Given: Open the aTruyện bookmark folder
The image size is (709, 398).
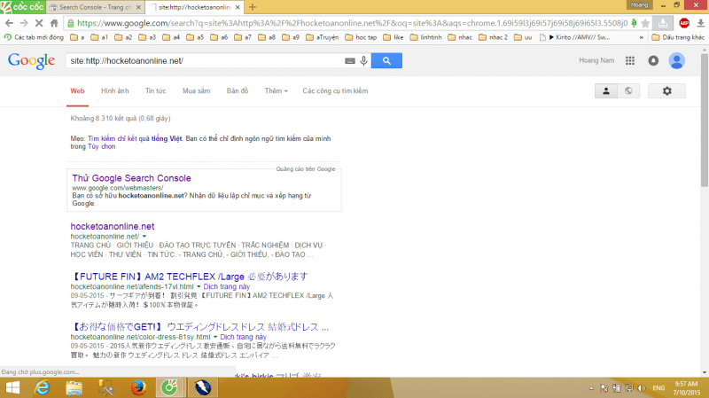Looking at the screenshot, I should (x=322, y=37).
